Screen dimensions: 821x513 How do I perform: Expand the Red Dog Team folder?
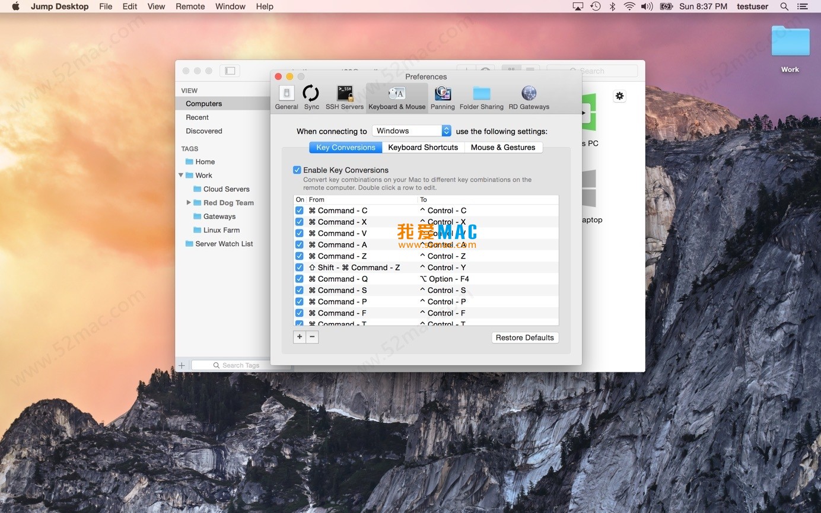(x=189, y=203)
